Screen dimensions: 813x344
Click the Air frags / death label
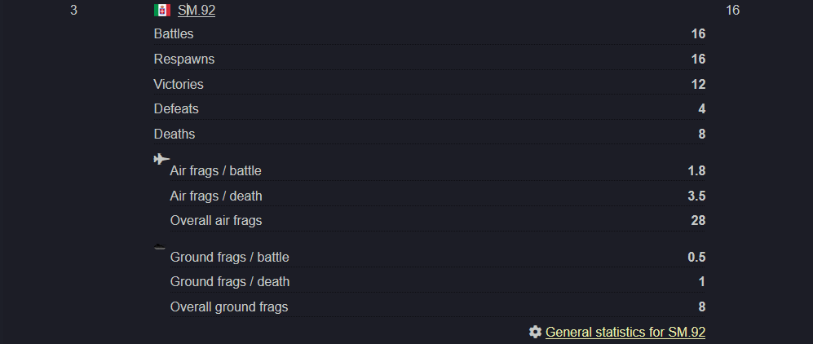tap(216, 196)
